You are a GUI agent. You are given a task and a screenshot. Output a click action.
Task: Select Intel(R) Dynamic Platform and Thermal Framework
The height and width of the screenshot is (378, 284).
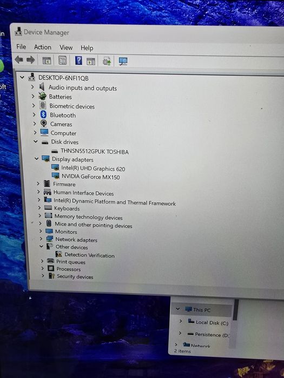(115, 202)
